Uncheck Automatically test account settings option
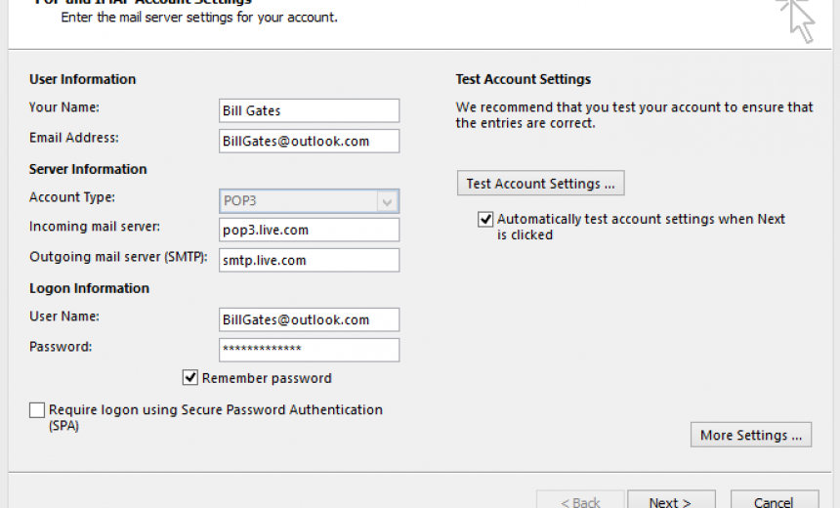This screenshot has width=840, height=508. tap(485, 220)
